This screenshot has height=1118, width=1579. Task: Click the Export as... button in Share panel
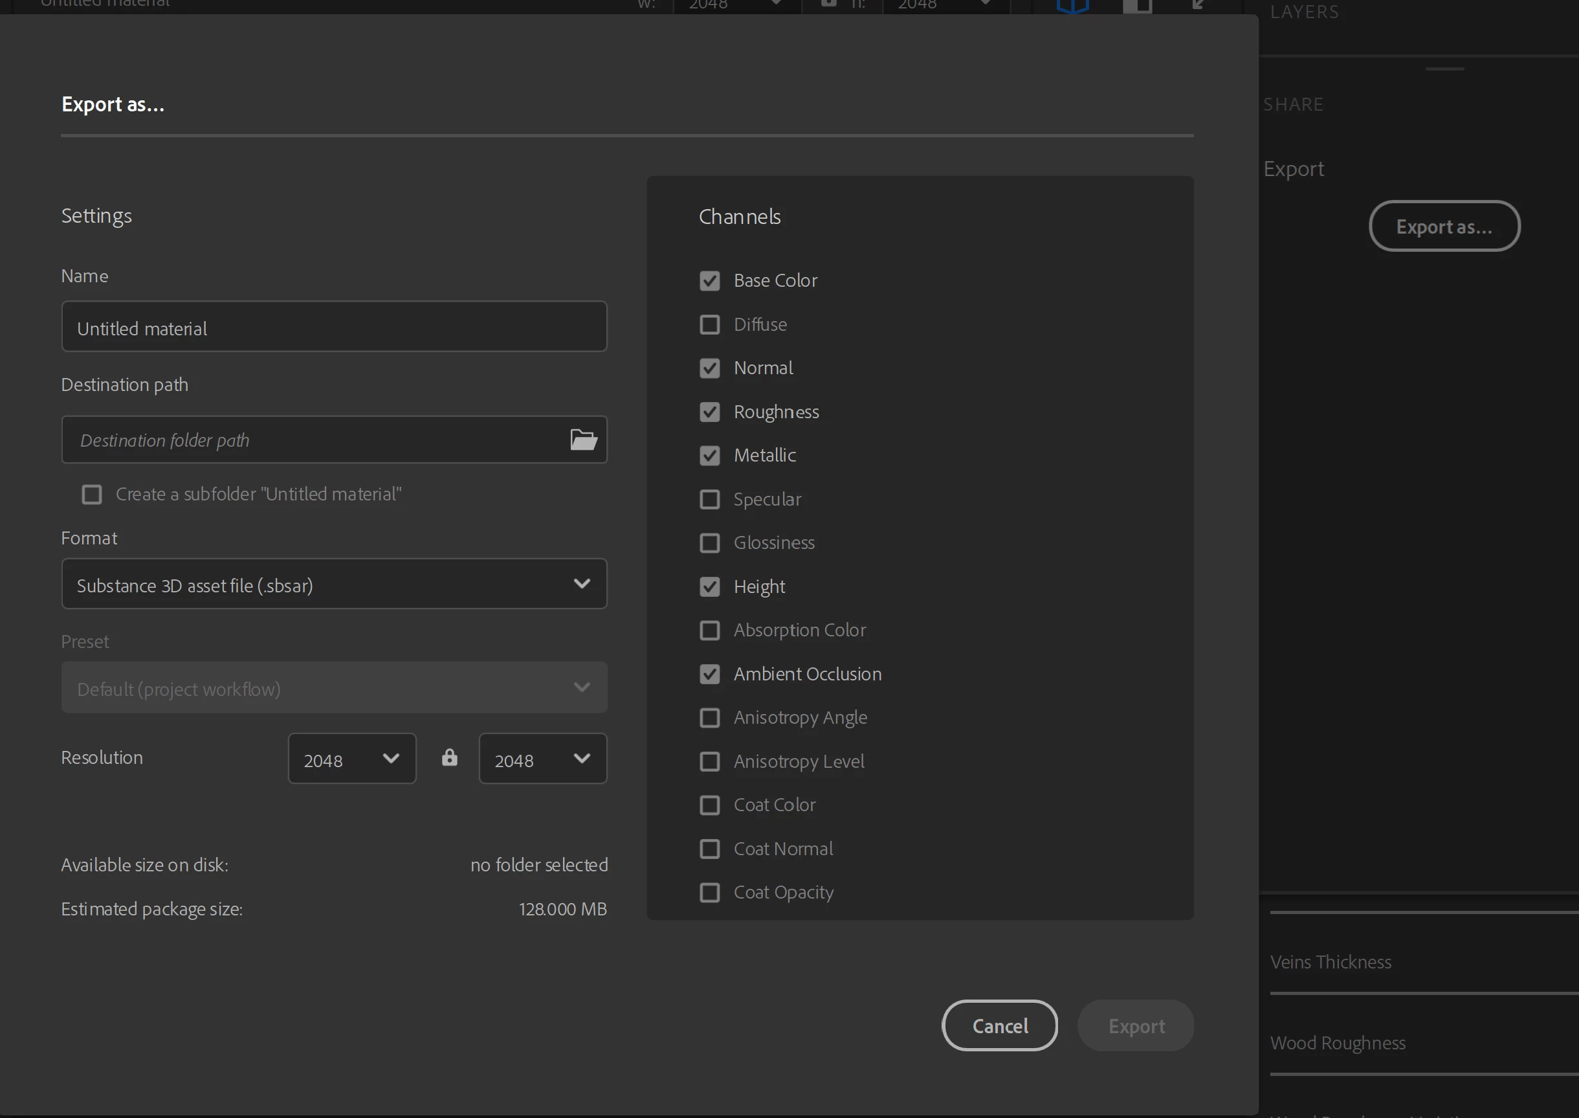(1444, 227)
